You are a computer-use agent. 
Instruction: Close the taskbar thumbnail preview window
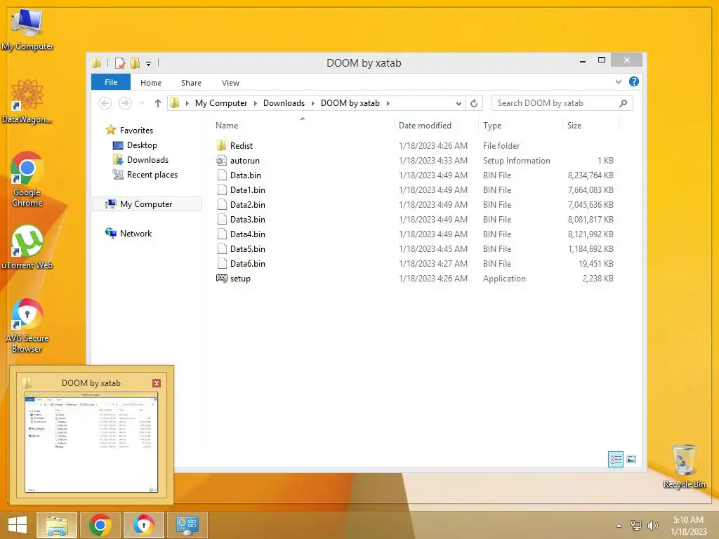157,383
